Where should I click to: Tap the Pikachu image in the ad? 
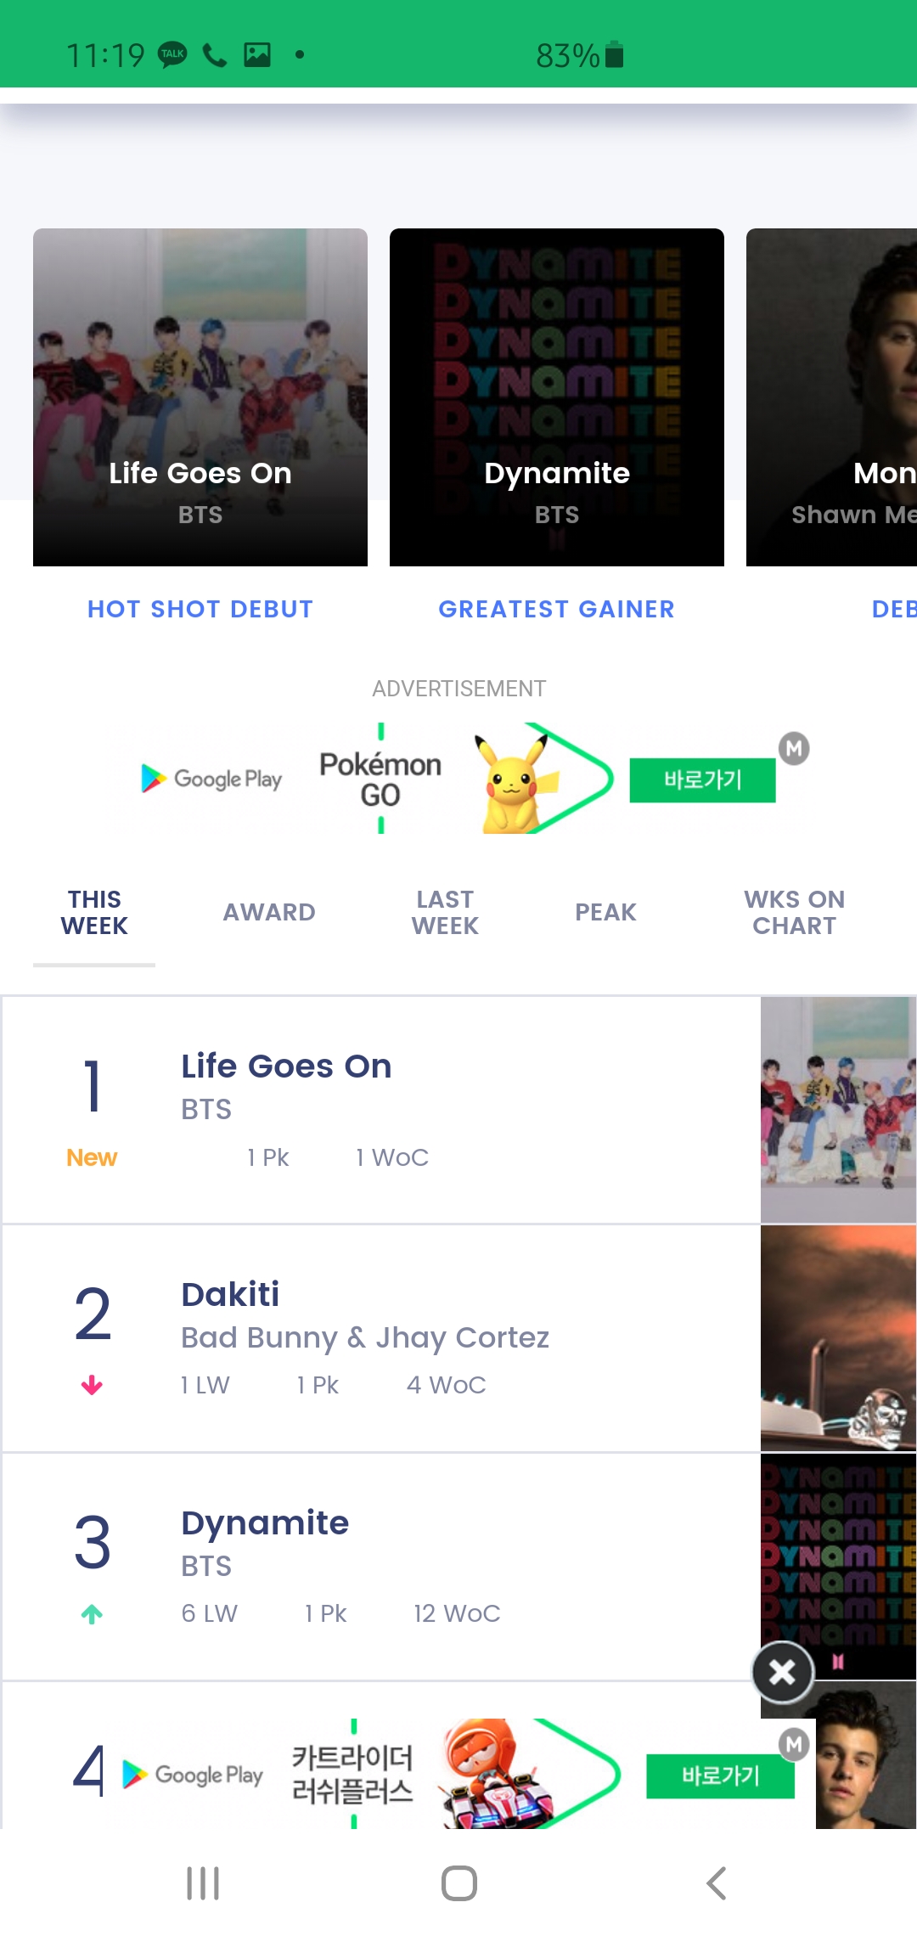click(x=513, y=779)
